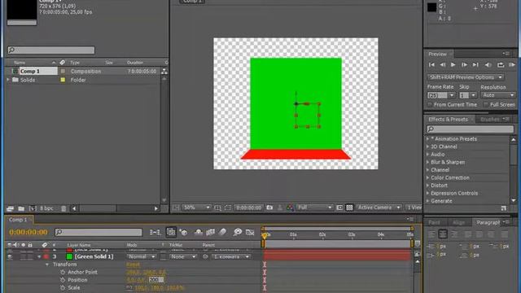
Task: Open the 50% magnification dropdown
Action: (x=196, y=208)
